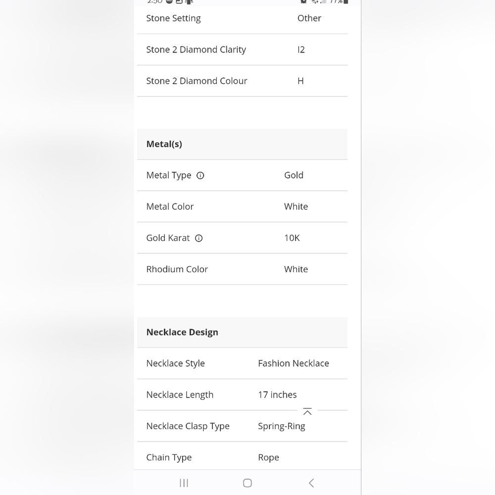Select the Necklace Style label

click(x=176, y=363)
